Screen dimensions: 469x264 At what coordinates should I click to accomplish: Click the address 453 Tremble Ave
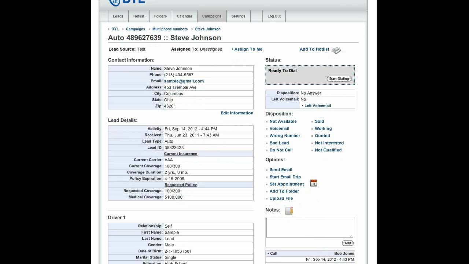tap(180, 87)
